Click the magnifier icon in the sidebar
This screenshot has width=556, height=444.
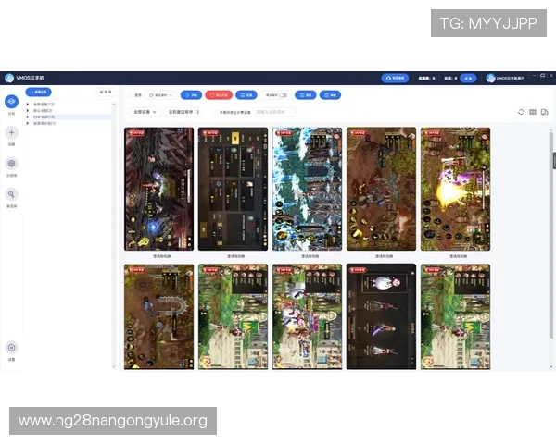11,194
